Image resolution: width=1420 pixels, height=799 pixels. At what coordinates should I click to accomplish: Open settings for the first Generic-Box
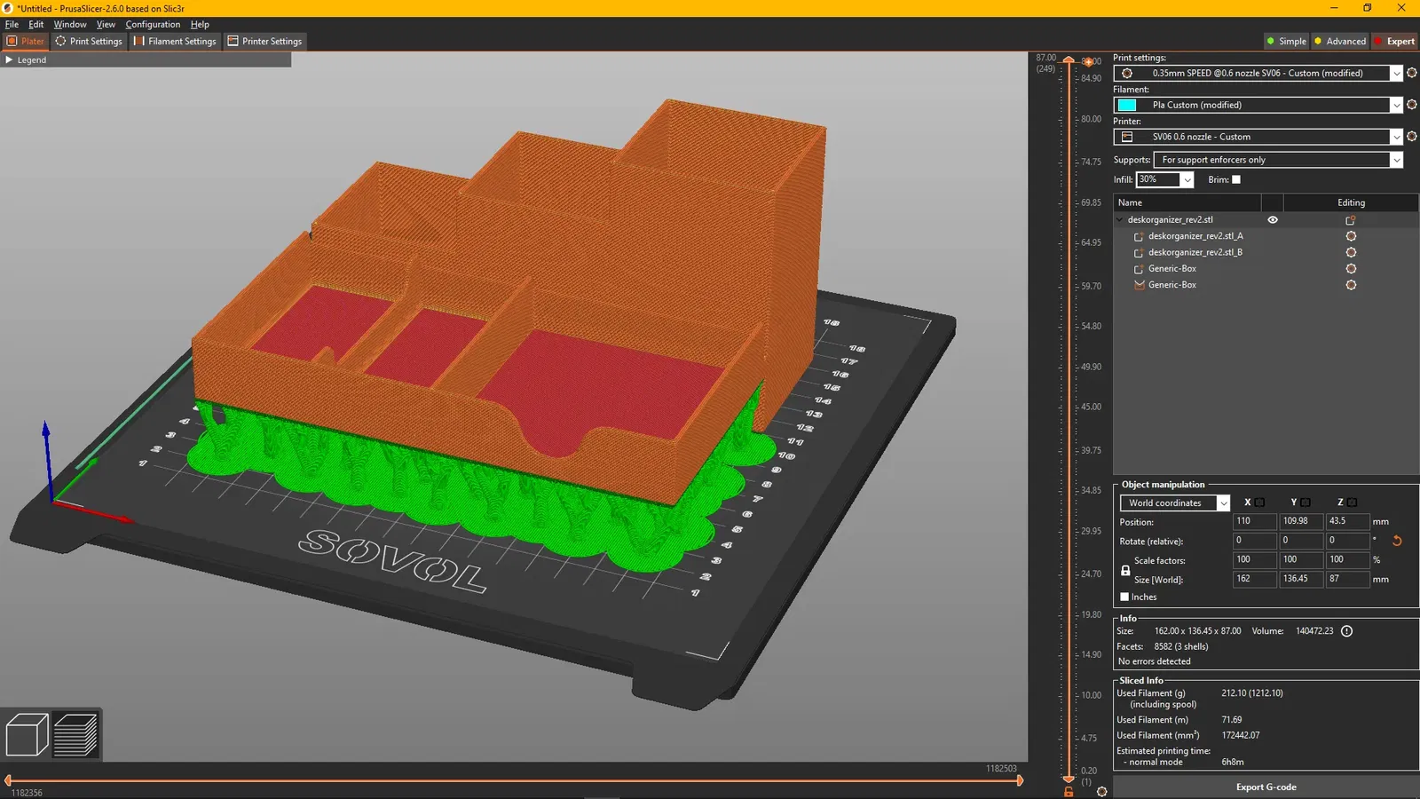click(x=1351, y=268)
